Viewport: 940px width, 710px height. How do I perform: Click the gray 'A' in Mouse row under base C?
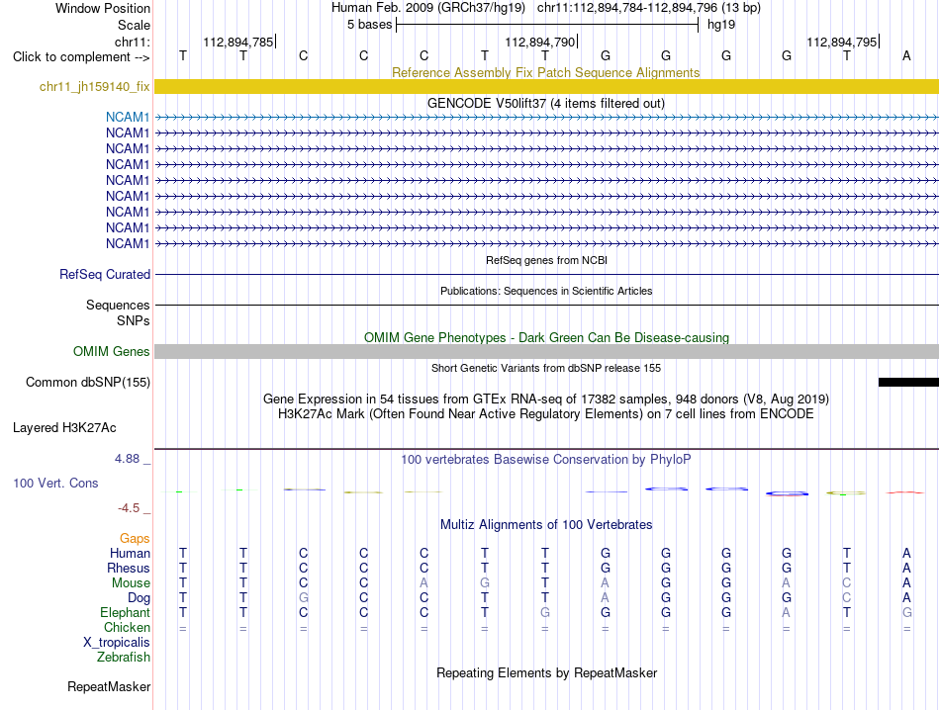click(423, 583)
